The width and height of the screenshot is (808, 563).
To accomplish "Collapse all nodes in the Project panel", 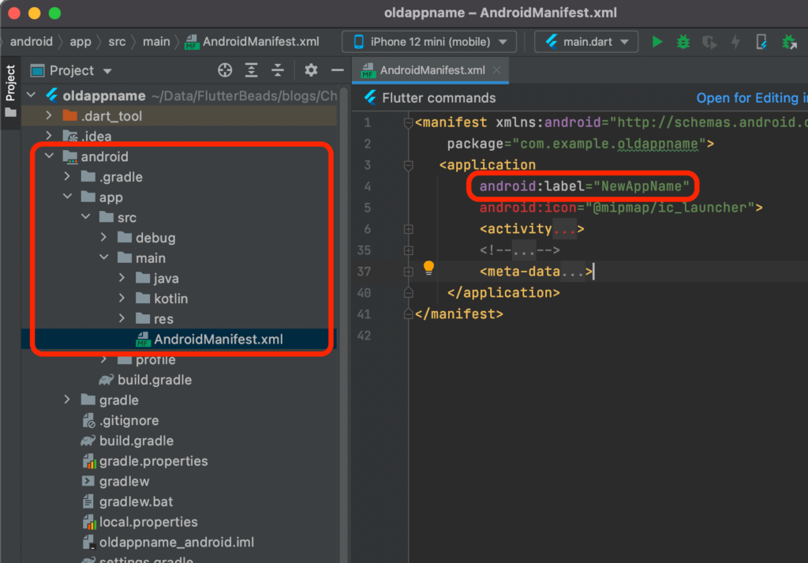I will (277, 70).
